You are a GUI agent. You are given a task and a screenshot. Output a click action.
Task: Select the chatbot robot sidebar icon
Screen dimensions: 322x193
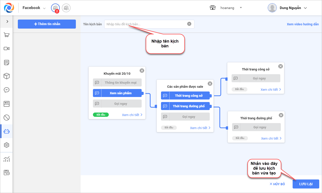coord(7,131)
